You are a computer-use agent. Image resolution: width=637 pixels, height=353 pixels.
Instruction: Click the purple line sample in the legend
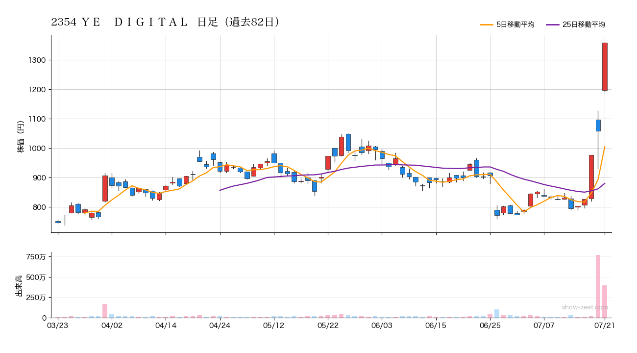tap(553, 25)
